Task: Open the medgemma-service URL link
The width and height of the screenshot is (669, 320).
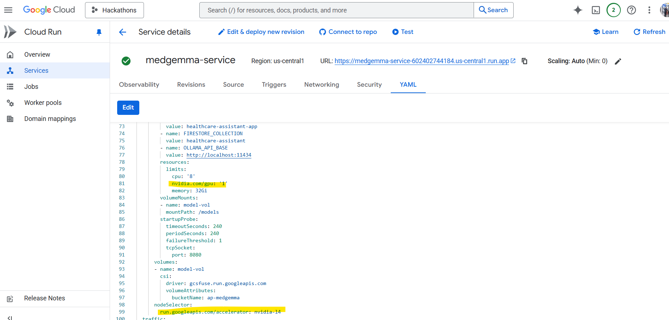Action: pyautogui.click(x=422, y=61)
